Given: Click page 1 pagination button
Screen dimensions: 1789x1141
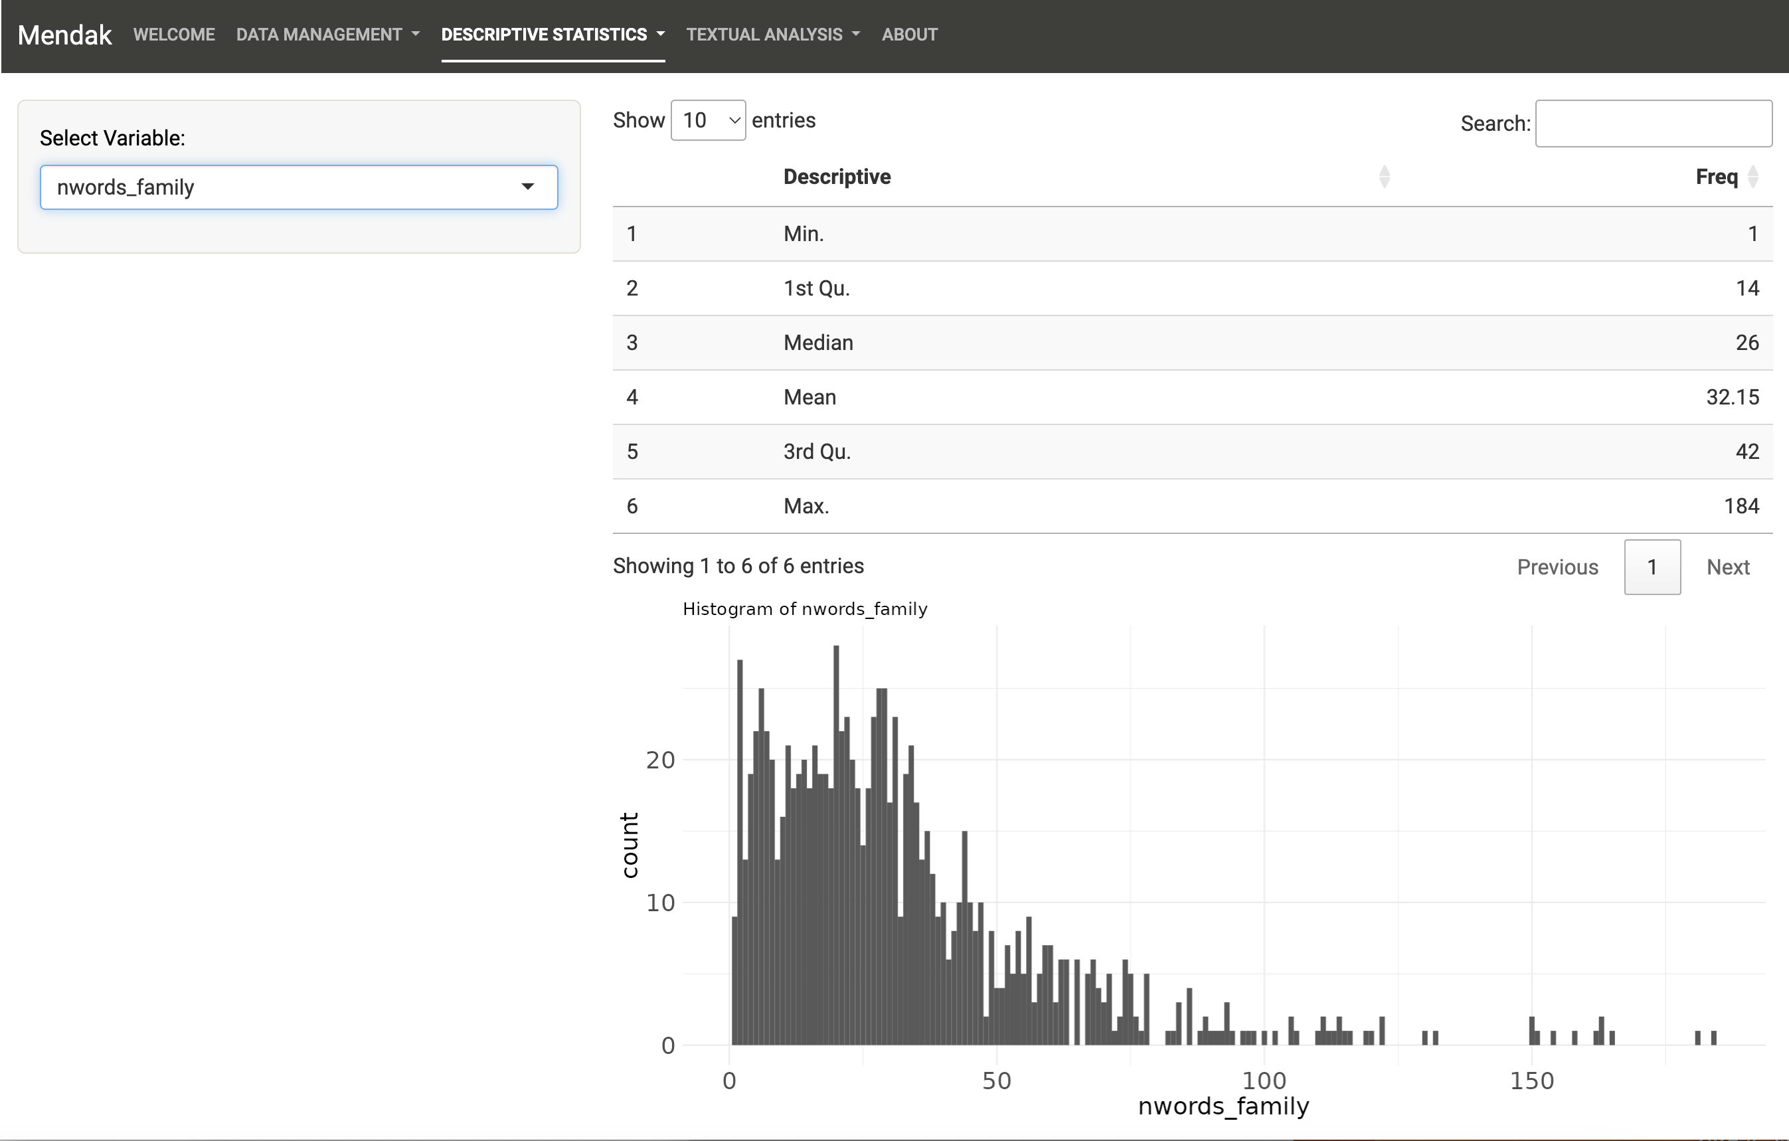Looking at the screenshot, I should tap(1652, 567).
